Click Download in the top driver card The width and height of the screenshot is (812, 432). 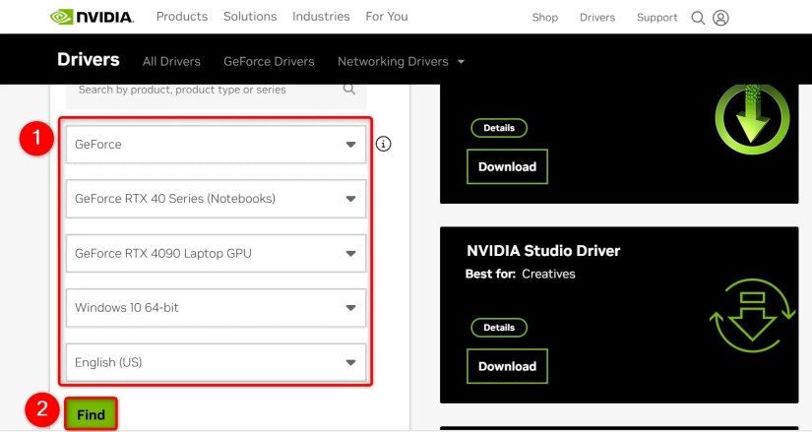pos(507,166)
